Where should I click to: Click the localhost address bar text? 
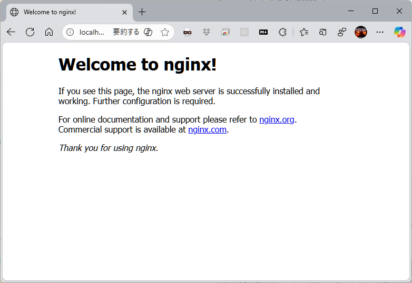click(92, 32)
